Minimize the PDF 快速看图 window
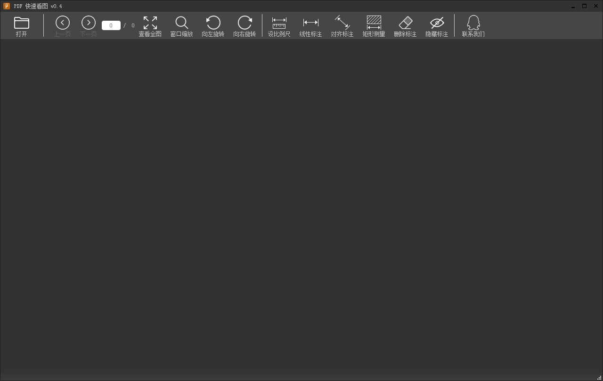603x381 pixels. [573, 6]
